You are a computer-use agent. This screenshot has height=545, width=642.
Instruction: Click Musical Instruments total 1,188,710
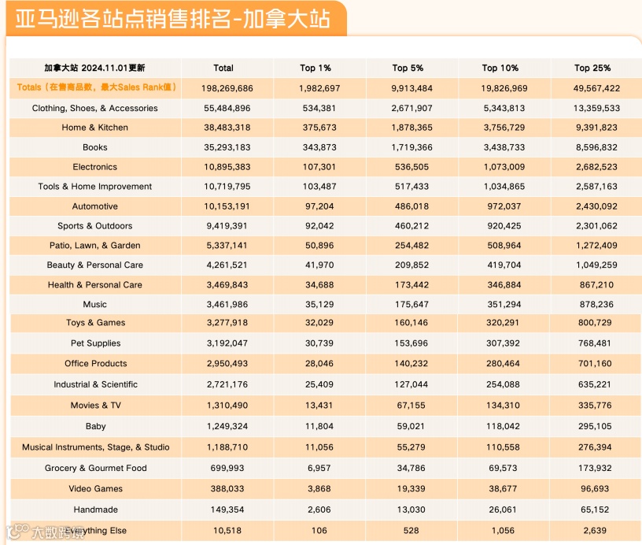click(227, 447)
